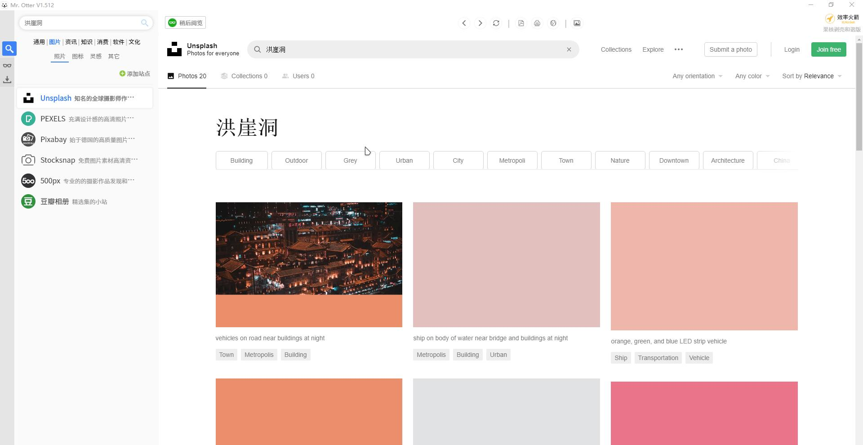Screen dimensions: 863x445
Task: Select the 消费 category tab
Action: click(x=102, y=42)
